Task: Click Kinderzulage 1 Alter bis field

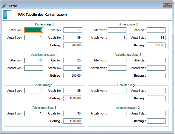Action: coord(73,30)
